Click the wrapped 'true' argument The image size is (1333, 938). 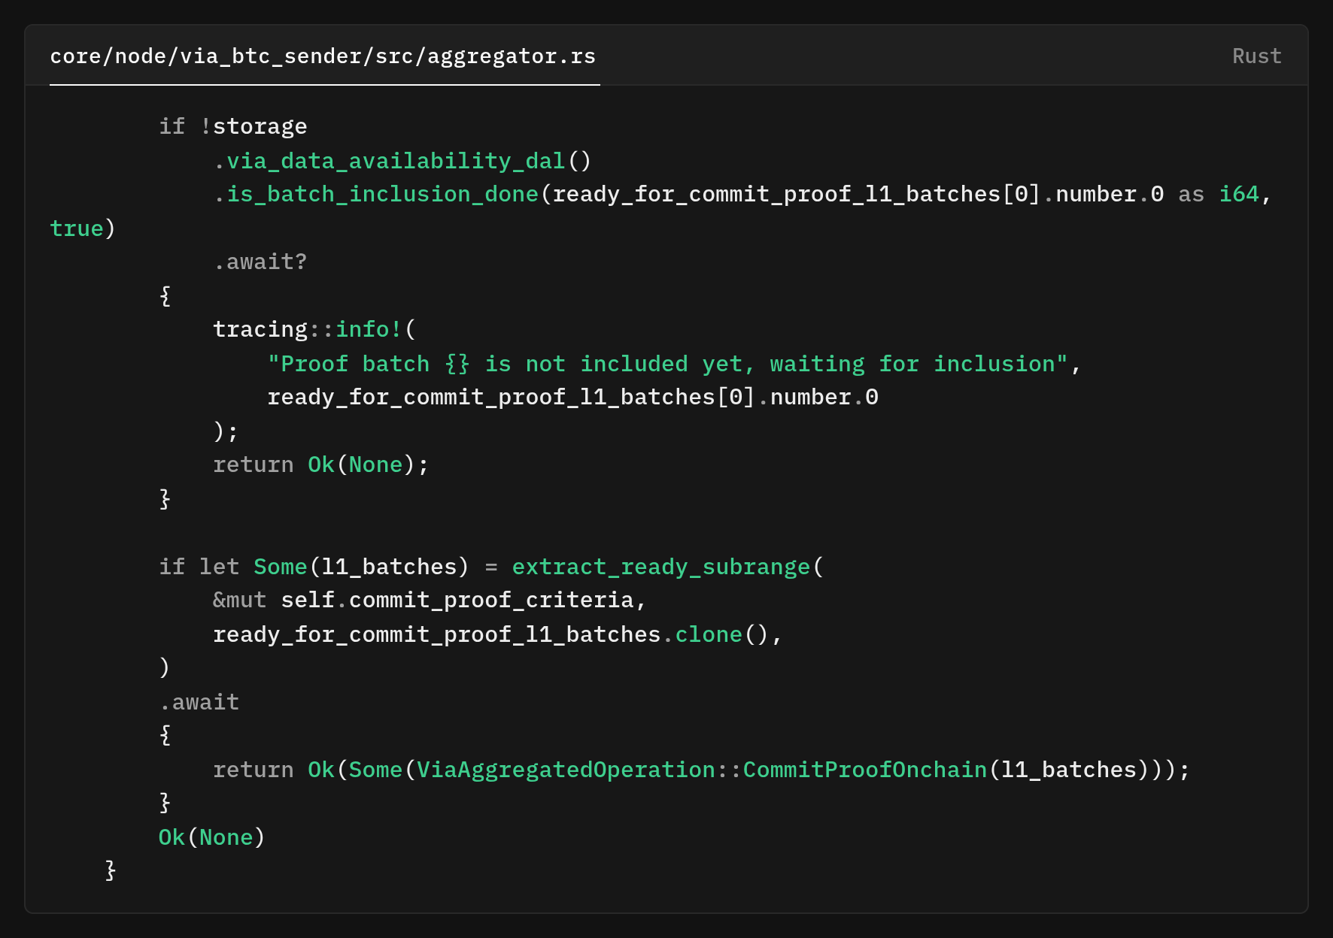(x=76, y=228)
